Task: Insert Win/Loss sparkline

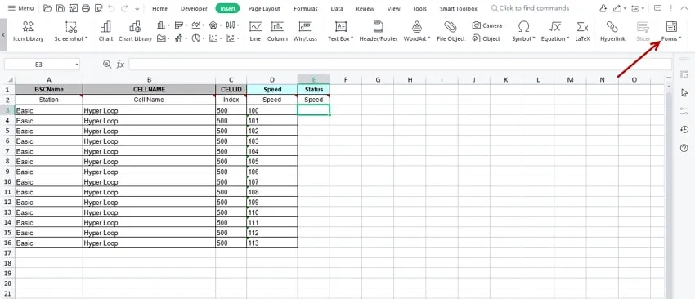Action: 305,31
